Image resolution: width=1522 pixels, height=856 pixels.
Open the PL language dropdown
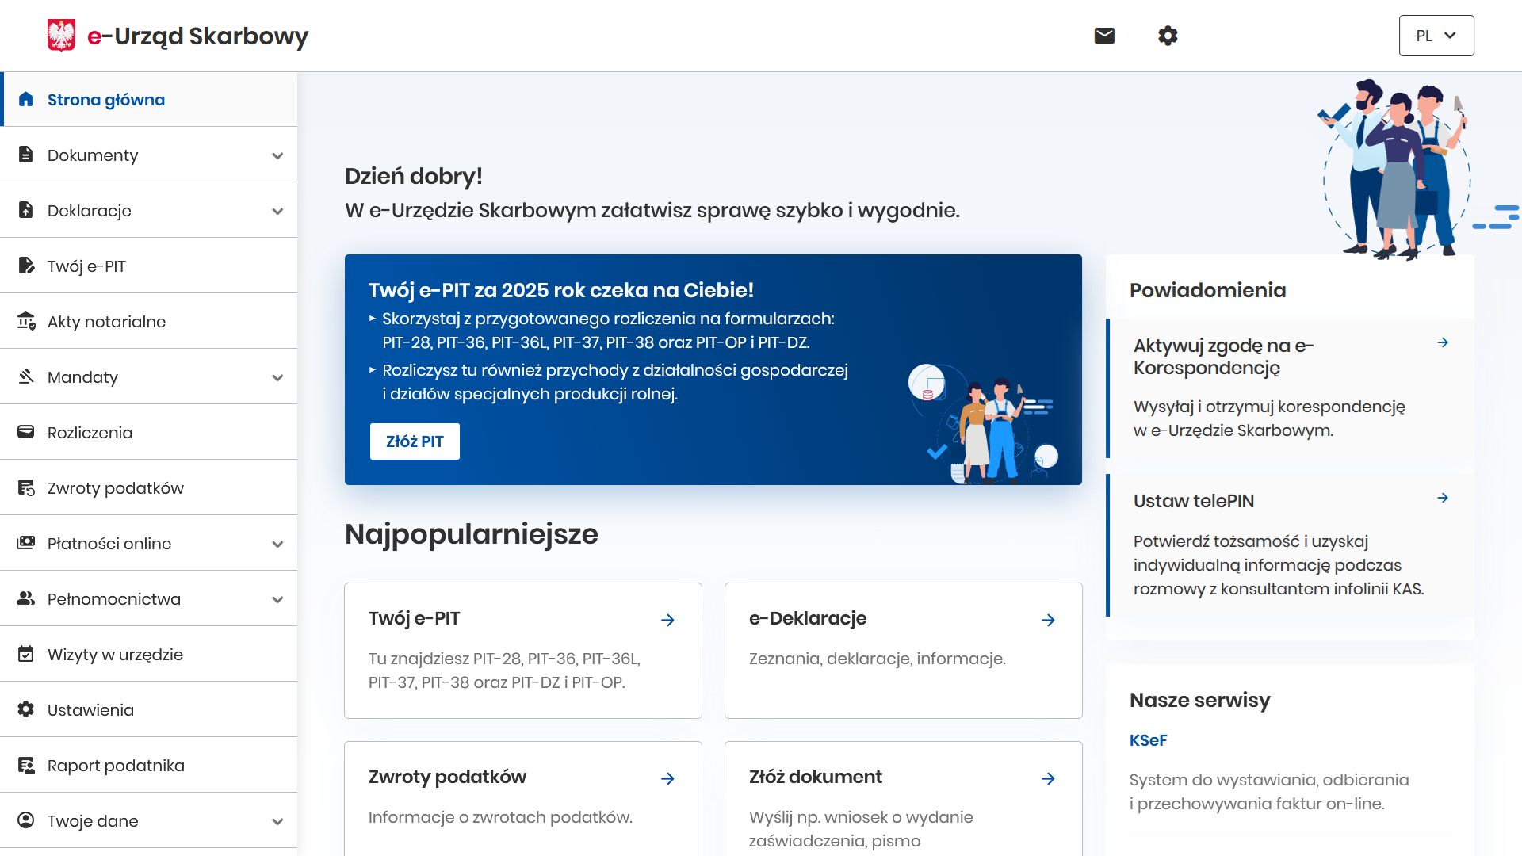tap(1436, 35)
